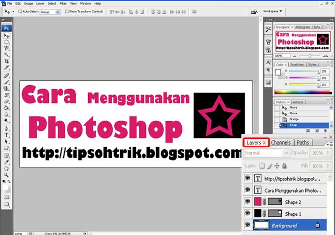Viewport: 335px width, 235px height.
Task: Select the Crop tool in the toolbox
Action: [6, 61]
